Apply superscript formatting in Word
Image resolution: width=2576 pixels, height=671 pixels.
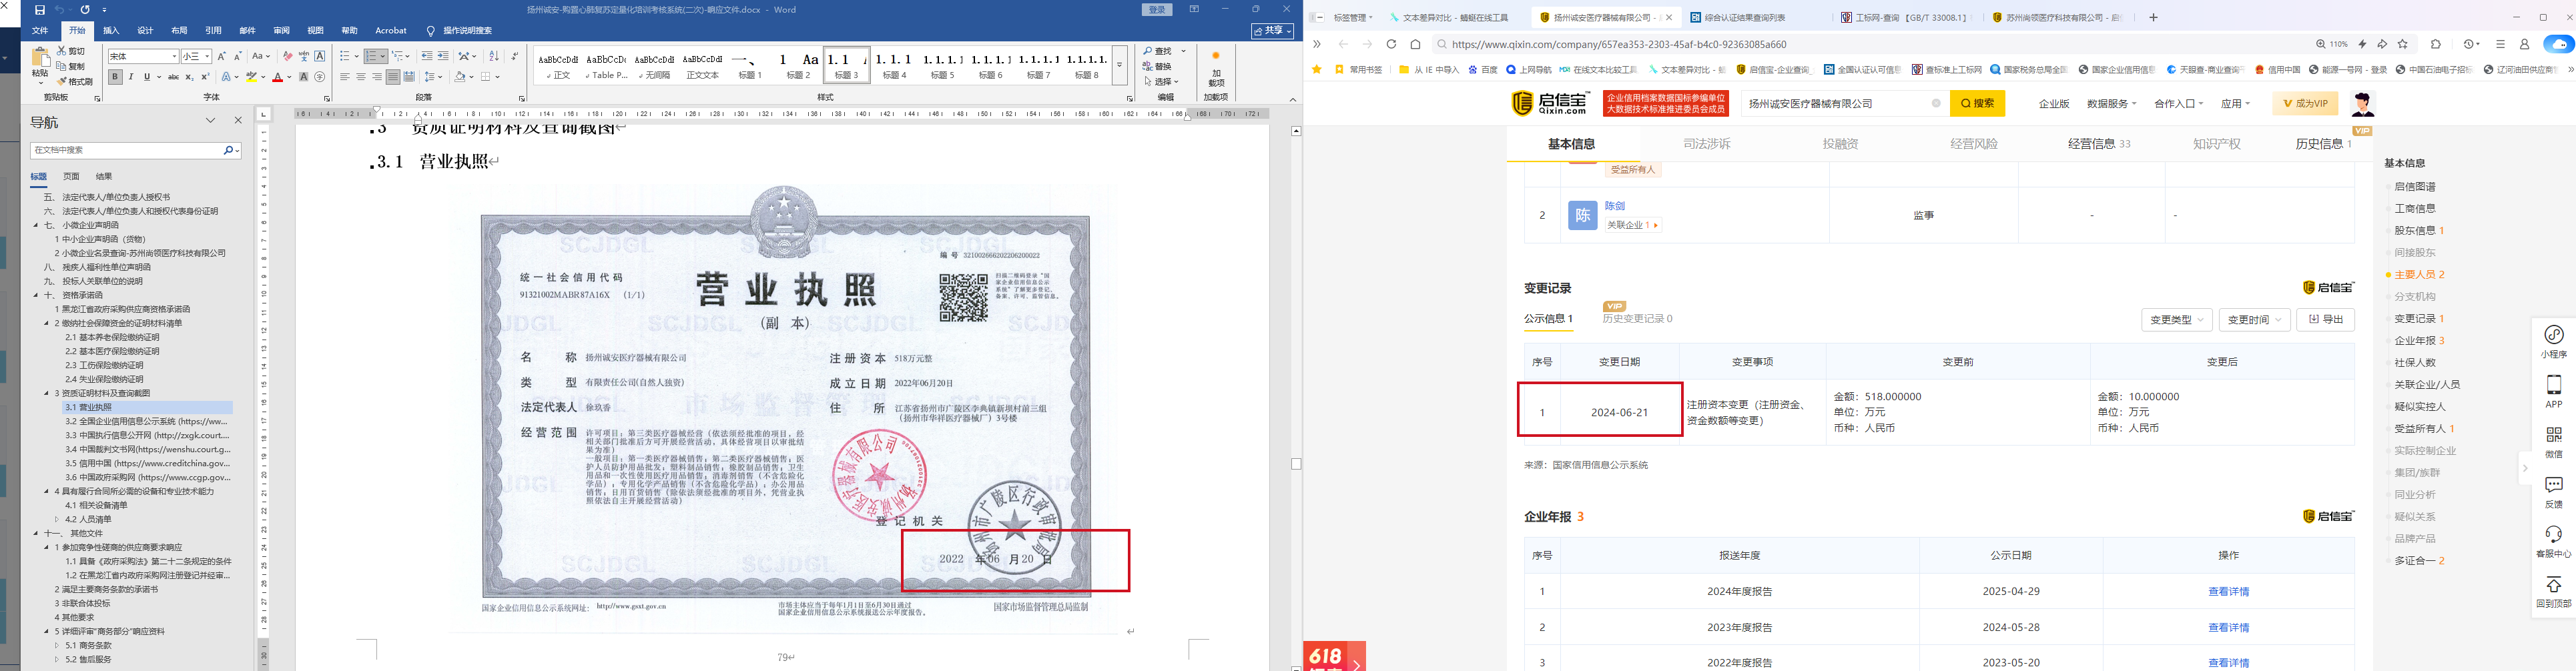[x=205, y=77]
